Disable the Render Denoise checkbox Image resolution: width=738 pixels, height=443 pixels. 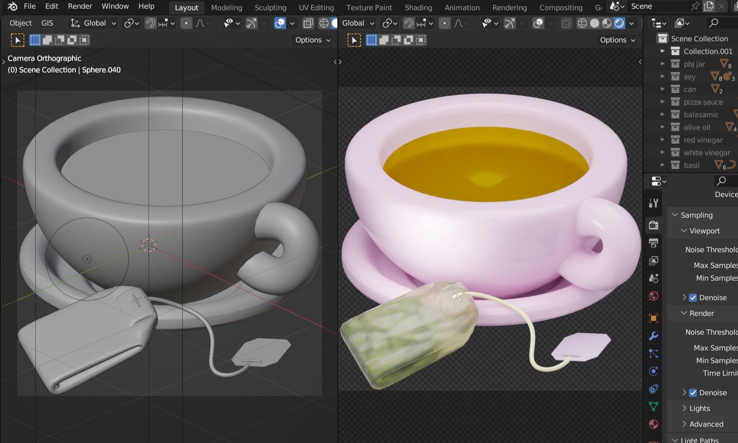[693, 393]
